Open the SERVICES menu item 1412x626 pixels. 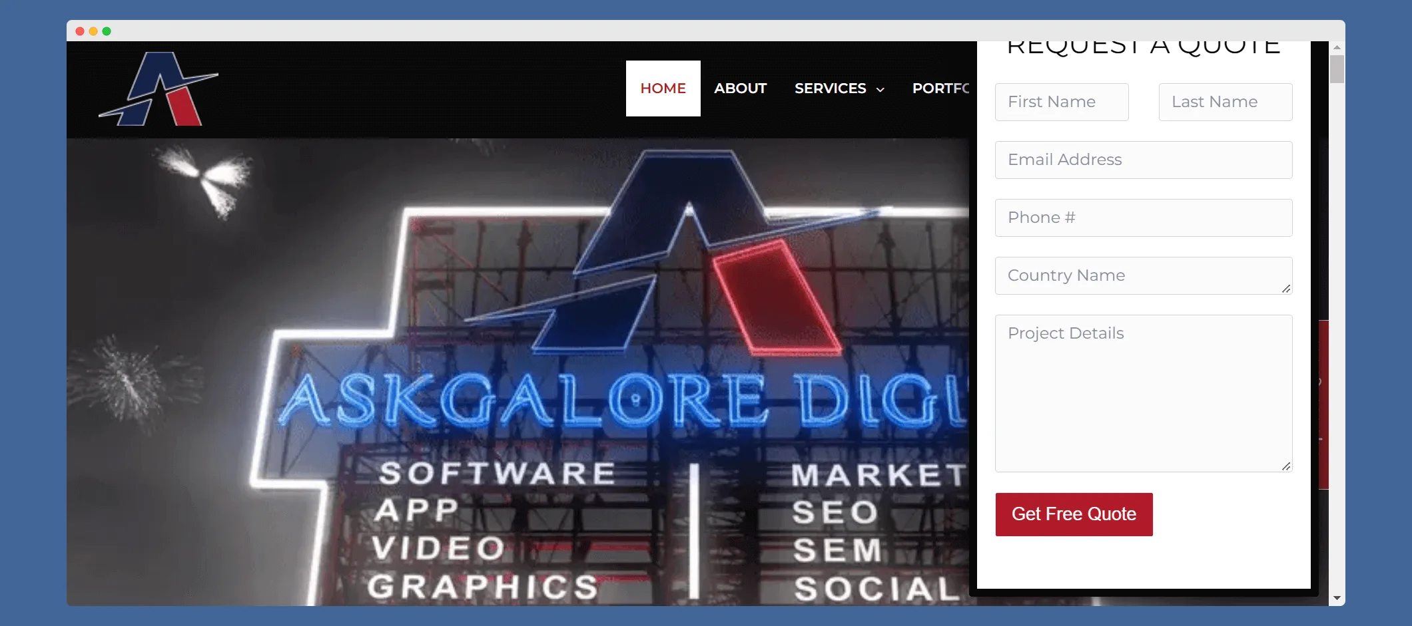(x=830, y=88)
